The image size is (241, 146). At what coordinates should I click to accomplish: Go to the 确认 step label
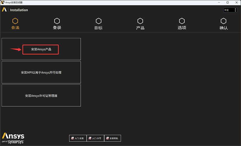click(x=224, y=28)
